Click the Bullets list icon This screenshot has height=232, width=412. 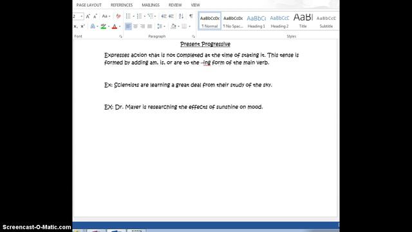click(128, 16)
